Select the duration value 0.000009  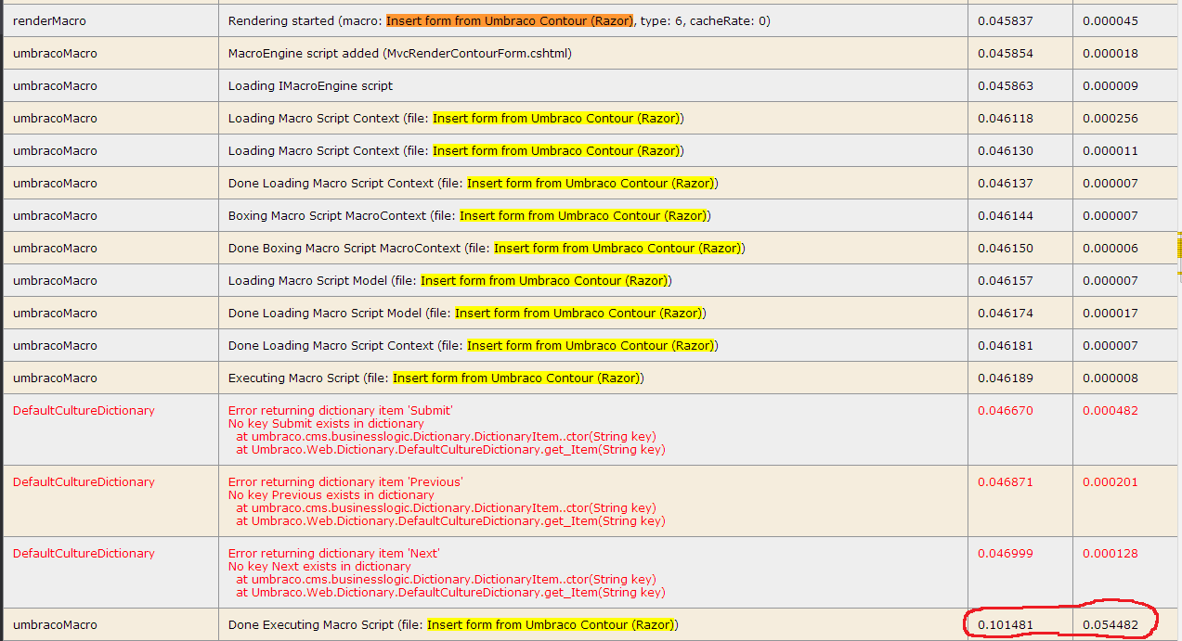tap(1111, 85)
